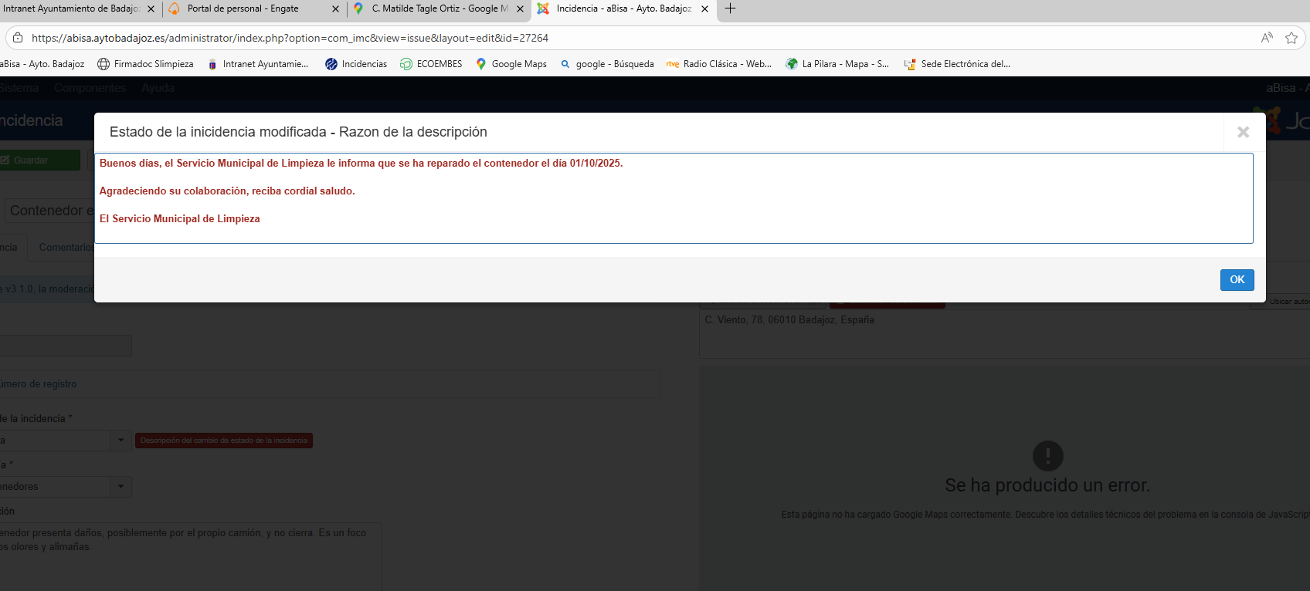Open the La Pilara Mapa bookmark
1310x591 pixels.
[x=837, y=64]
